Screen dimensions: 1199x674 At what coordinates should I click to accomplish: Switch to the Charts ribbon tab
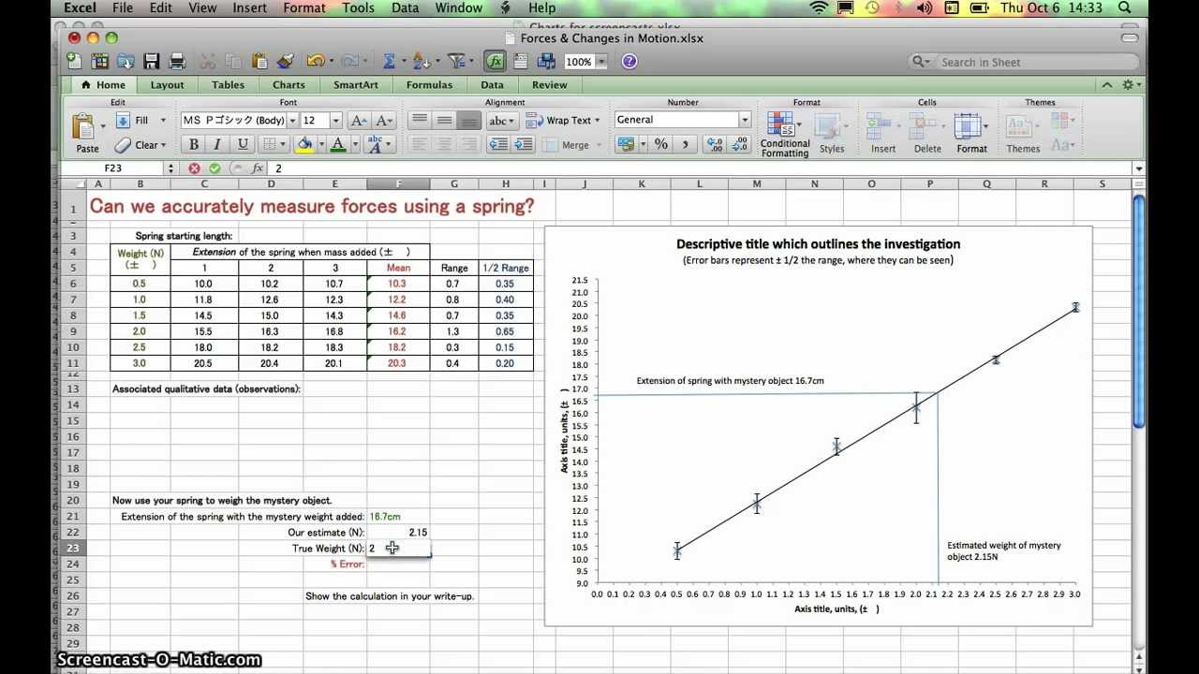(x=289, y=85)
